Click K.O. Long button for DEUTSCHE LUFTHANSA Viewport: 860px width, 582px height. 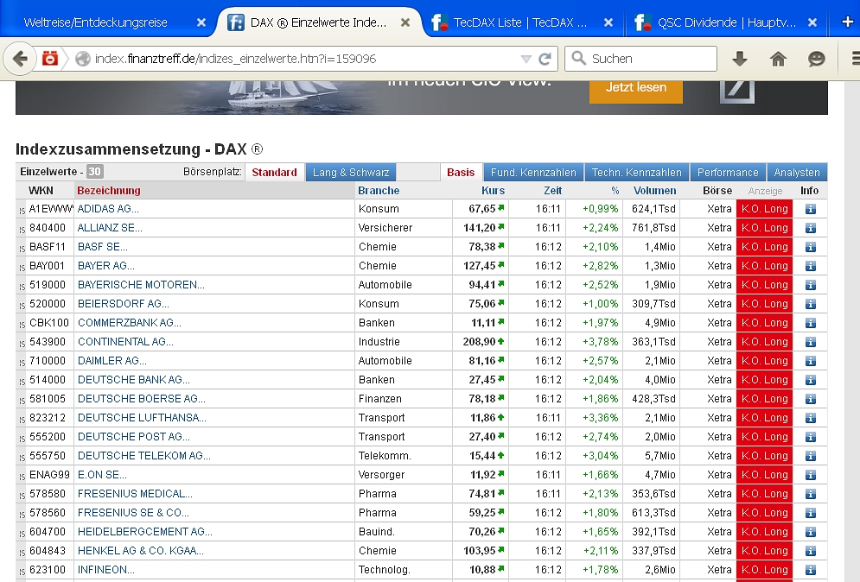pyautogui.click(x=764, y=418)
